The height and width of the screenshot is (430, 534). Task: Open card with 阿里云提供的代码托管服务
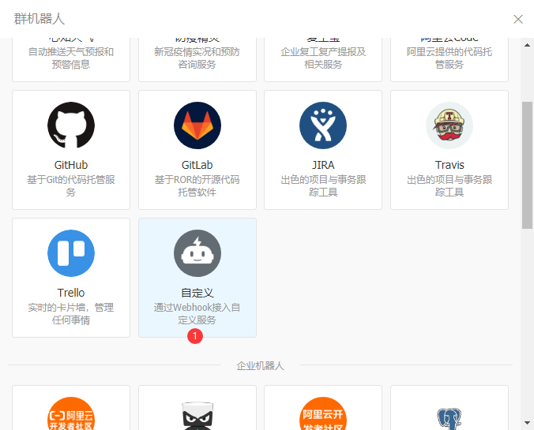click(449, 59)
